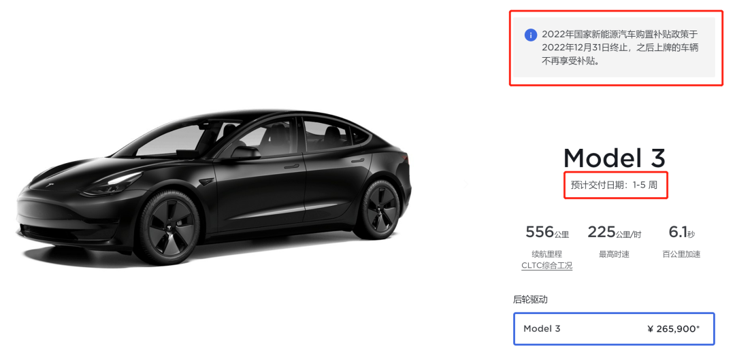Click the 百公里加速 label
Viewport: 735px width, 350px height.
point(681,254)
